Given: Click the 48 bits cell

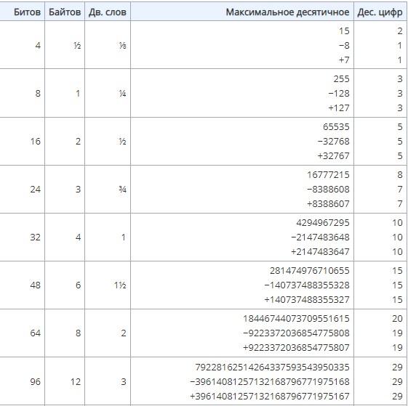Looking at the screenshot, I should [35, 285].
